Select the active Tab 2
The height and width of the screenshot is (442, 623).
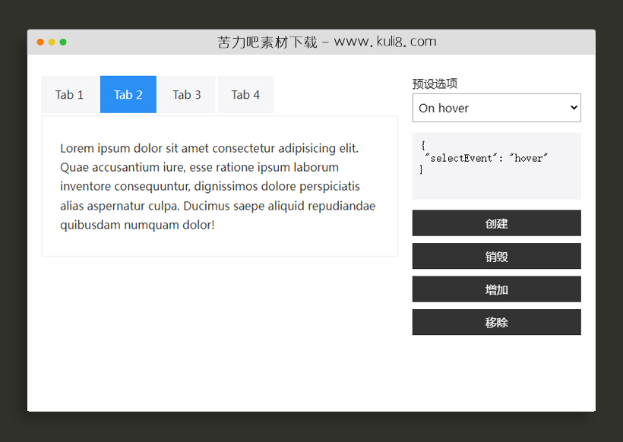click(x=128, y=94)
